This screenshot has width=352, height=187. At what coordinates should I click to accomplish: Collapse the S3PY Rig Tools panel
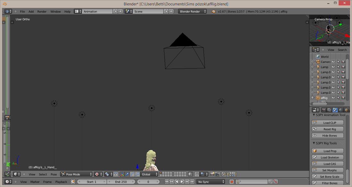click(x=314, y=143)
